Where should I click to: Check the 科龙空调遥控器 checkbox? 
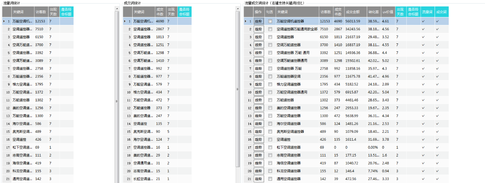point(270,171)
